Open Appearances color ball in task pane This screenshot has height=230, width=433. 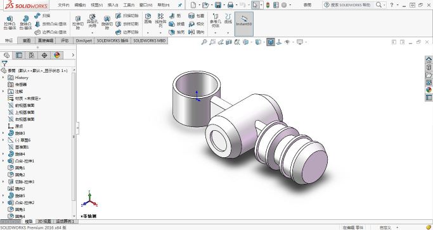pos(429,90)
